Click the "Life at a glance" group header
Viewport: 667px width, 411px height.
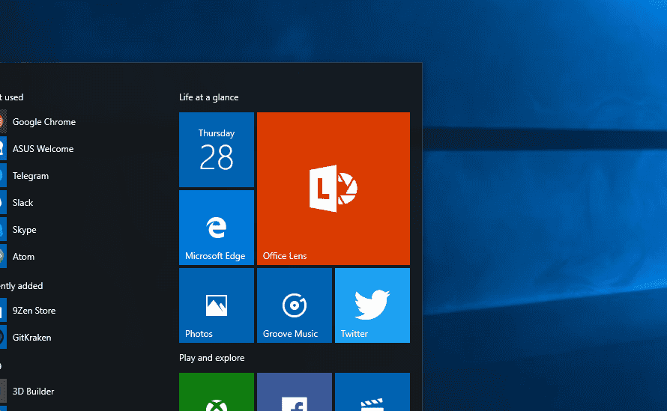[x=208, y=97]
